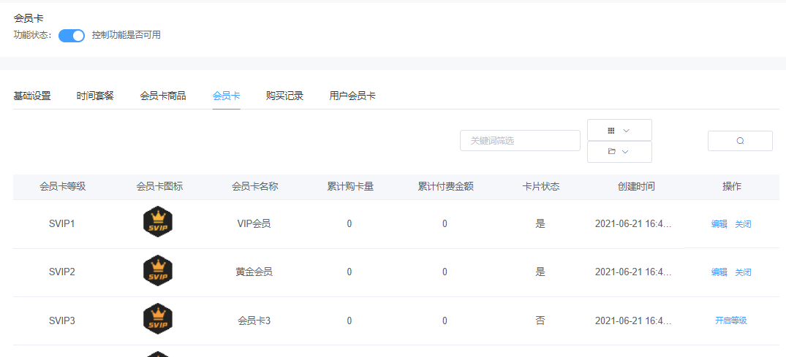The height and width of the screenshot is (357, 786).
Task: Open the grid column display dropdown
Action: (x=619, y=130)
